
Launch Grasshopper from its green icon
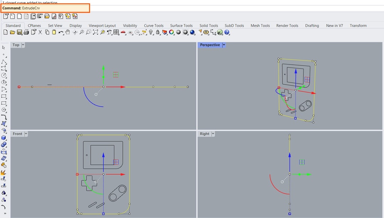tap(220, 32)
